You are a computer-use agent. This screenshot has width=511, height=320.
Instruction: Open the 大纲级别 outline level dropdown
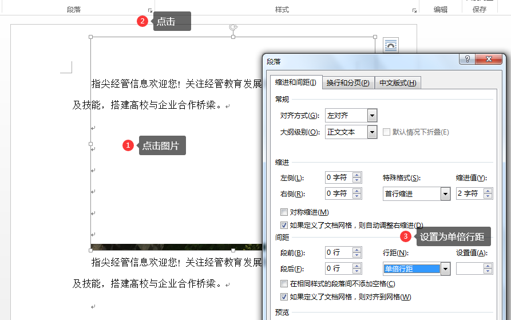372,132
